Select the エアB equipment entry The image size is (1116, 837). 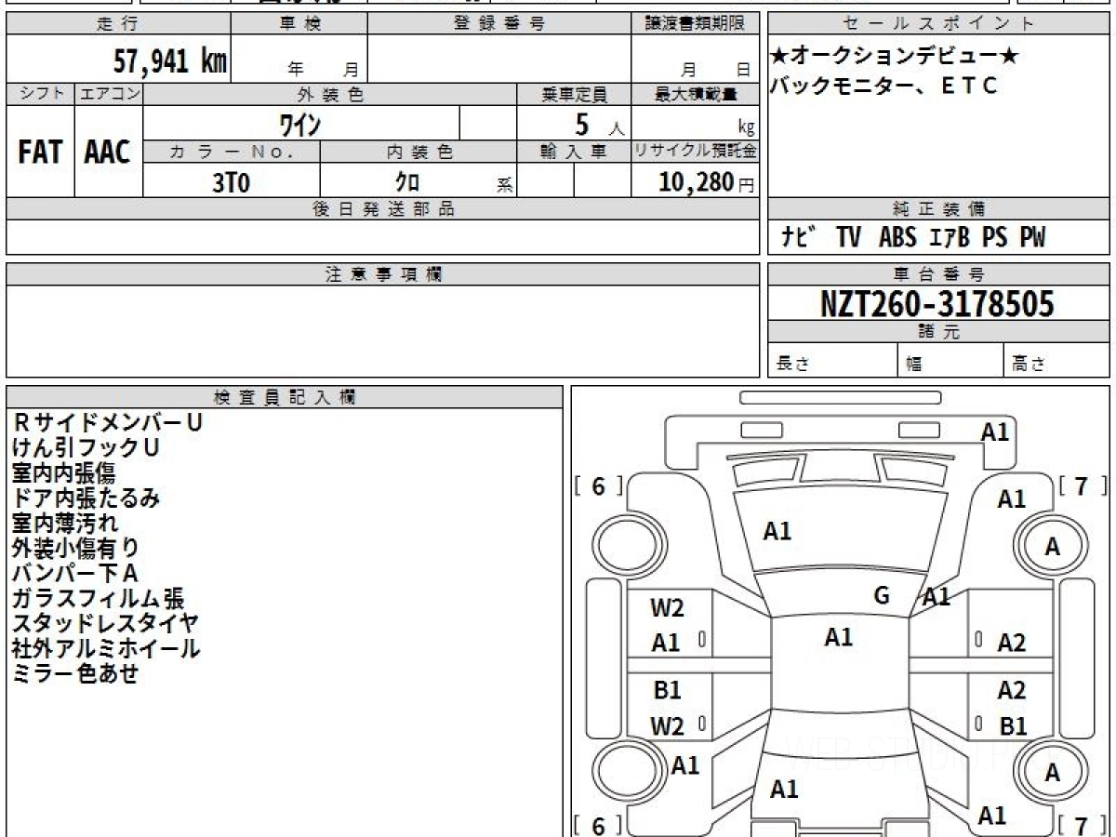(950, 239)
